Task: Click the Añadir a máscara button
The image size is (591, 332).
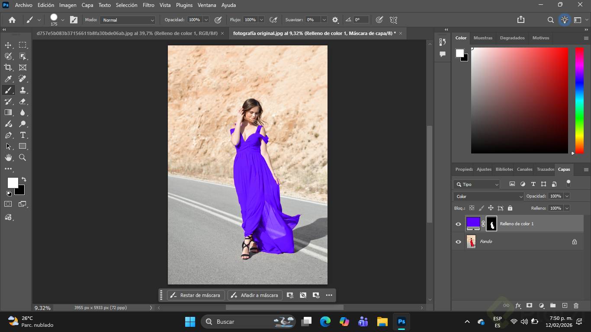Action: coord(255,295)
